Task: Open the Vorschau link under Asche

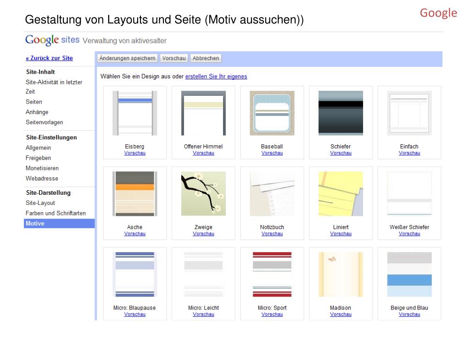Action: click(x=134, y=234)
